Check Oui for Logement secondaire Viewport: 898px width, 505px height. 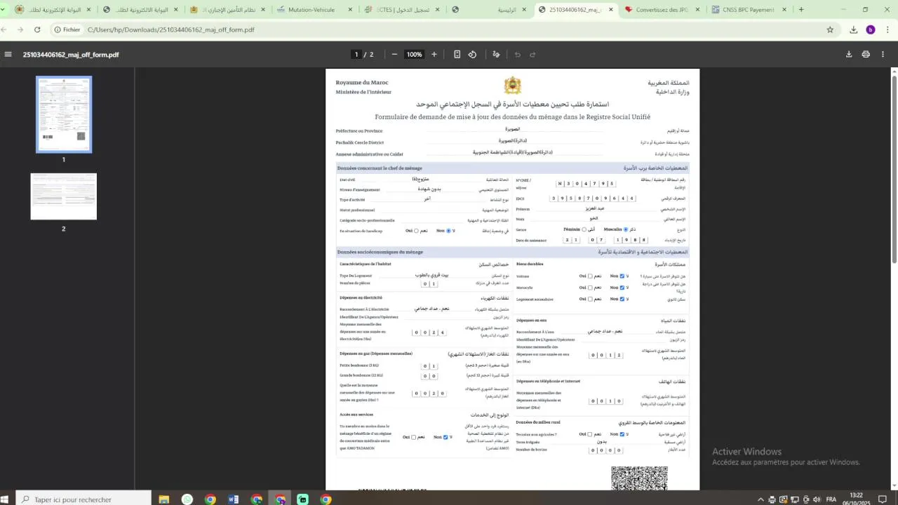coord(590,299)
